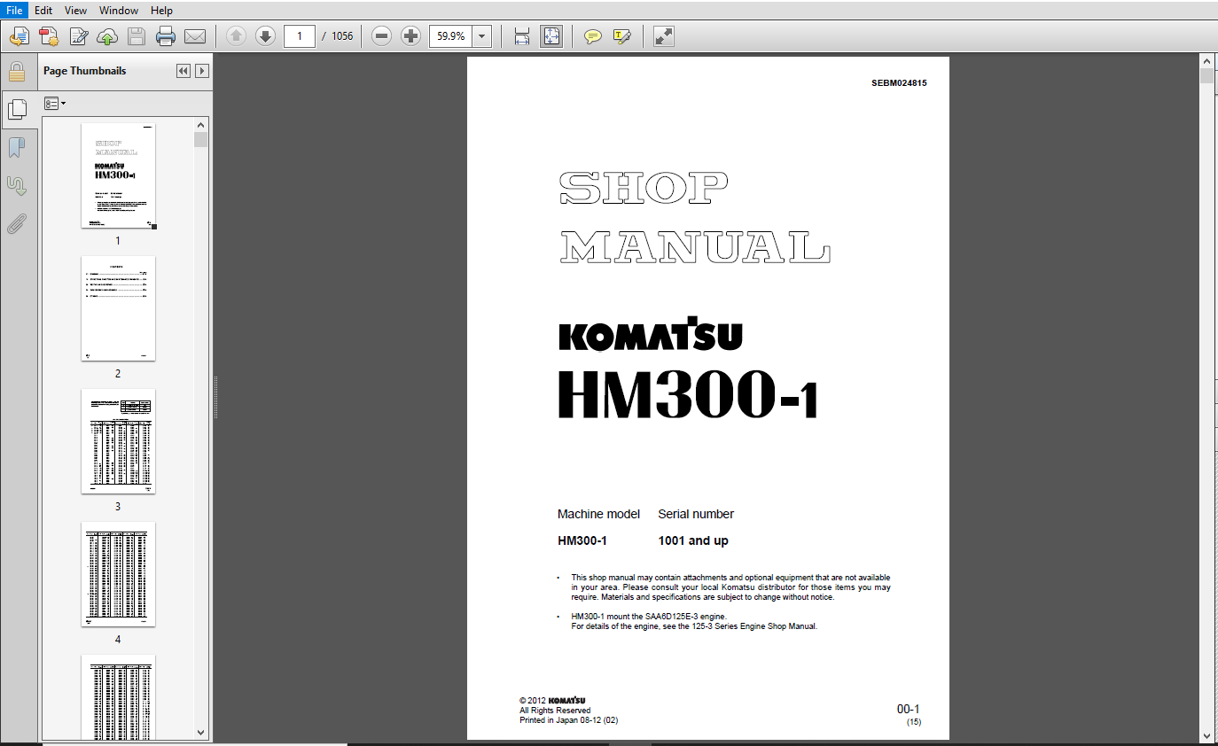
Task: Open the File menu
Action: point(15,10)
